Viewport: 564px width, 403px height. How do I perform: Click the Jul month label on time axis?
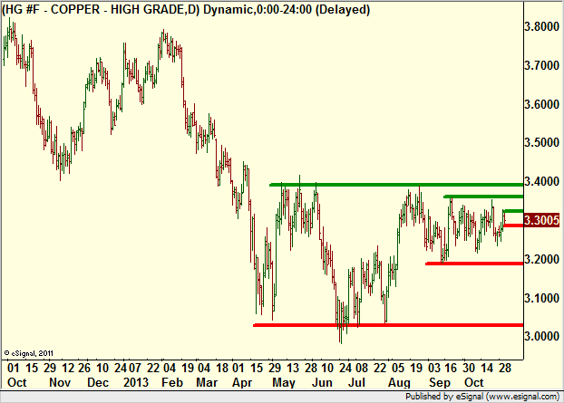tap(356, 382)
